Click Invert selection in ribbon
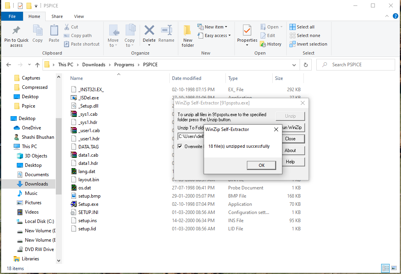Screen dimensions: 401x274 tap(308, 44)
